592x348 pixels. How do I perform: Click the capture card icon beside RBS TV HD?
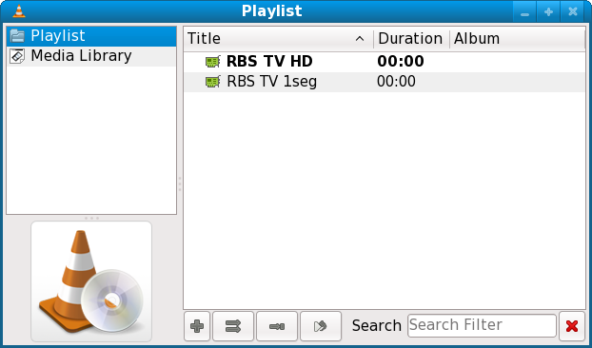click(x=213, y=62)
